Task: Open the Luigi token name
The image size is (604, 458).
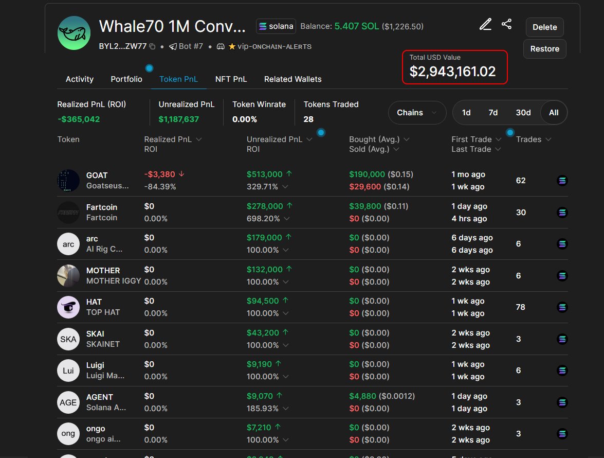Action: (105, 371)
